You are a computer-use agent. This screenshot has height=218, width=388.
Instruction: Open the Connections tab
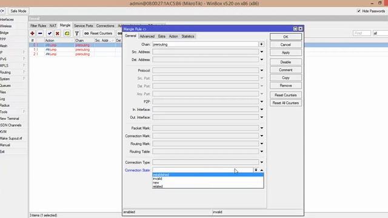105,25
